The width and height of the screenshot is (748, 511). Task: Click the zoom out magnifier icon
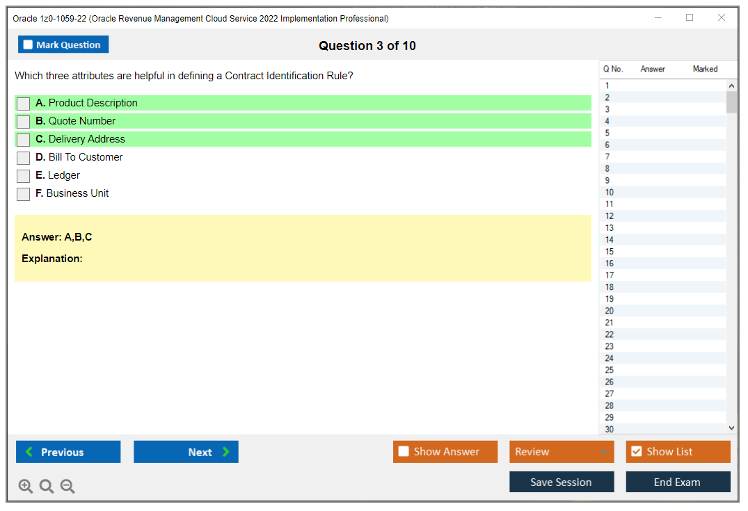(x=67, y=487)
